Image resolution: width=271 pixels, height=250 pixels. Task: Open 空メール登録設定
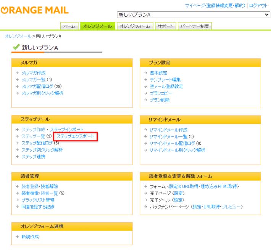(166, 87)
